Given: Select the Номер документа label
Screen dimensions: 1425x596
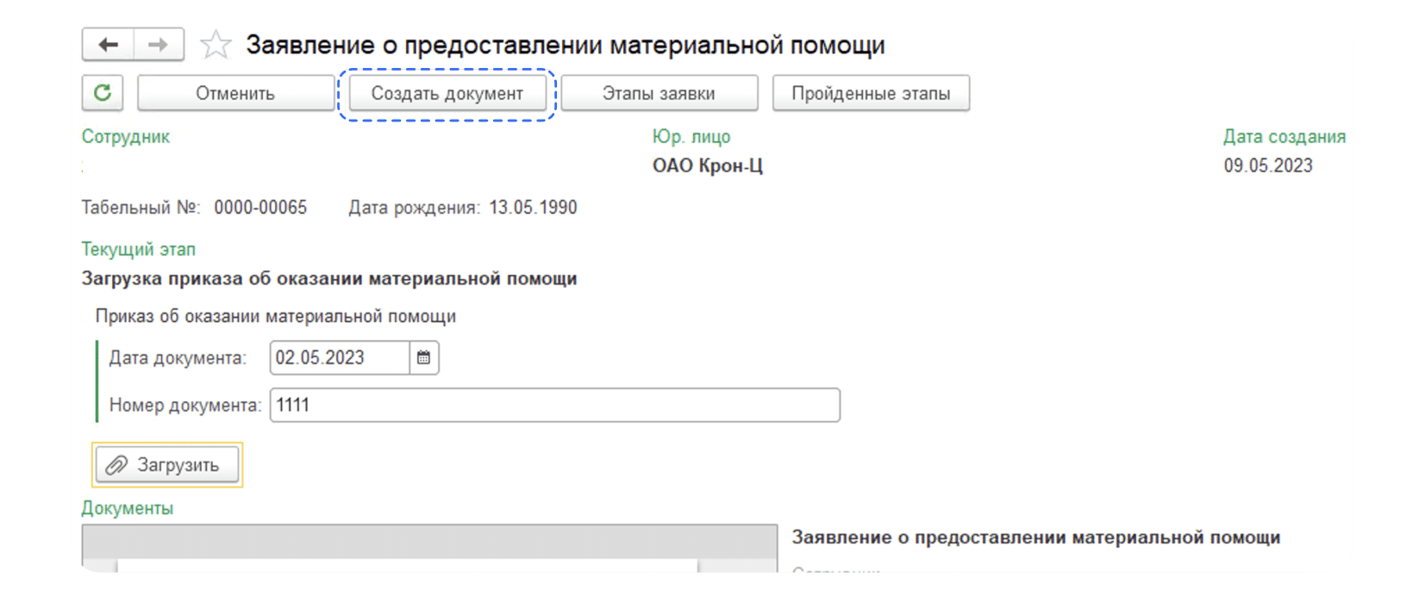Looking at the screenshot, I should tap(185, 405).
